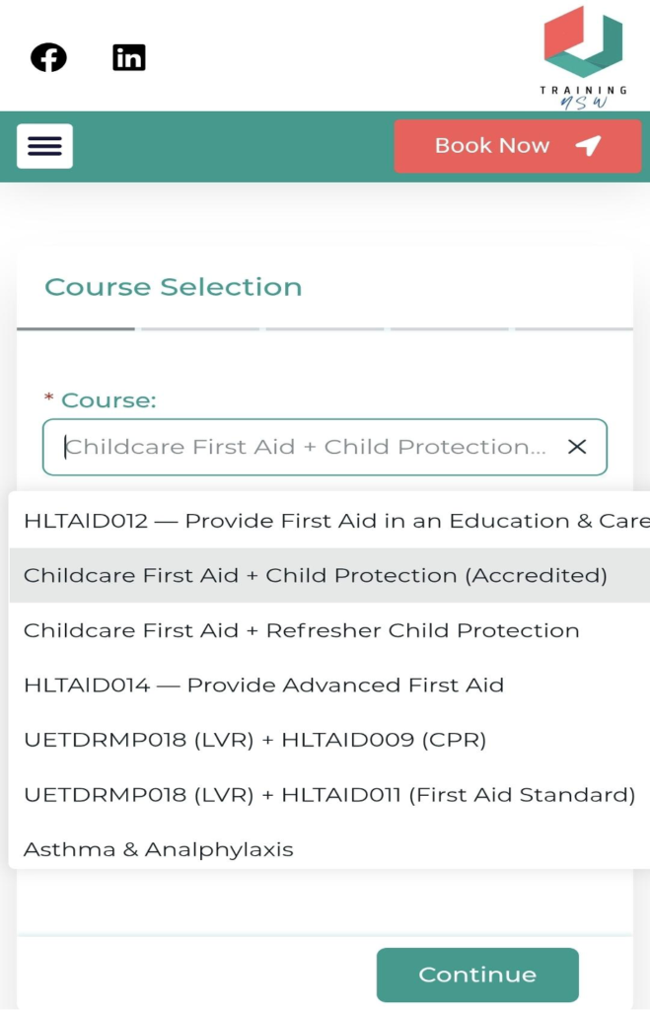Screen dimensions: 650x1010
Task: Choose UETDRMP018 (LVR) + HLTAID011 First Aid Standard
Action: point(329,795)
